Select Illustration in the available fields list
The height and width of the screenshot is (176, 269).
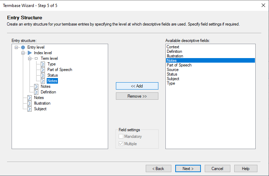(x=210, y=56)
